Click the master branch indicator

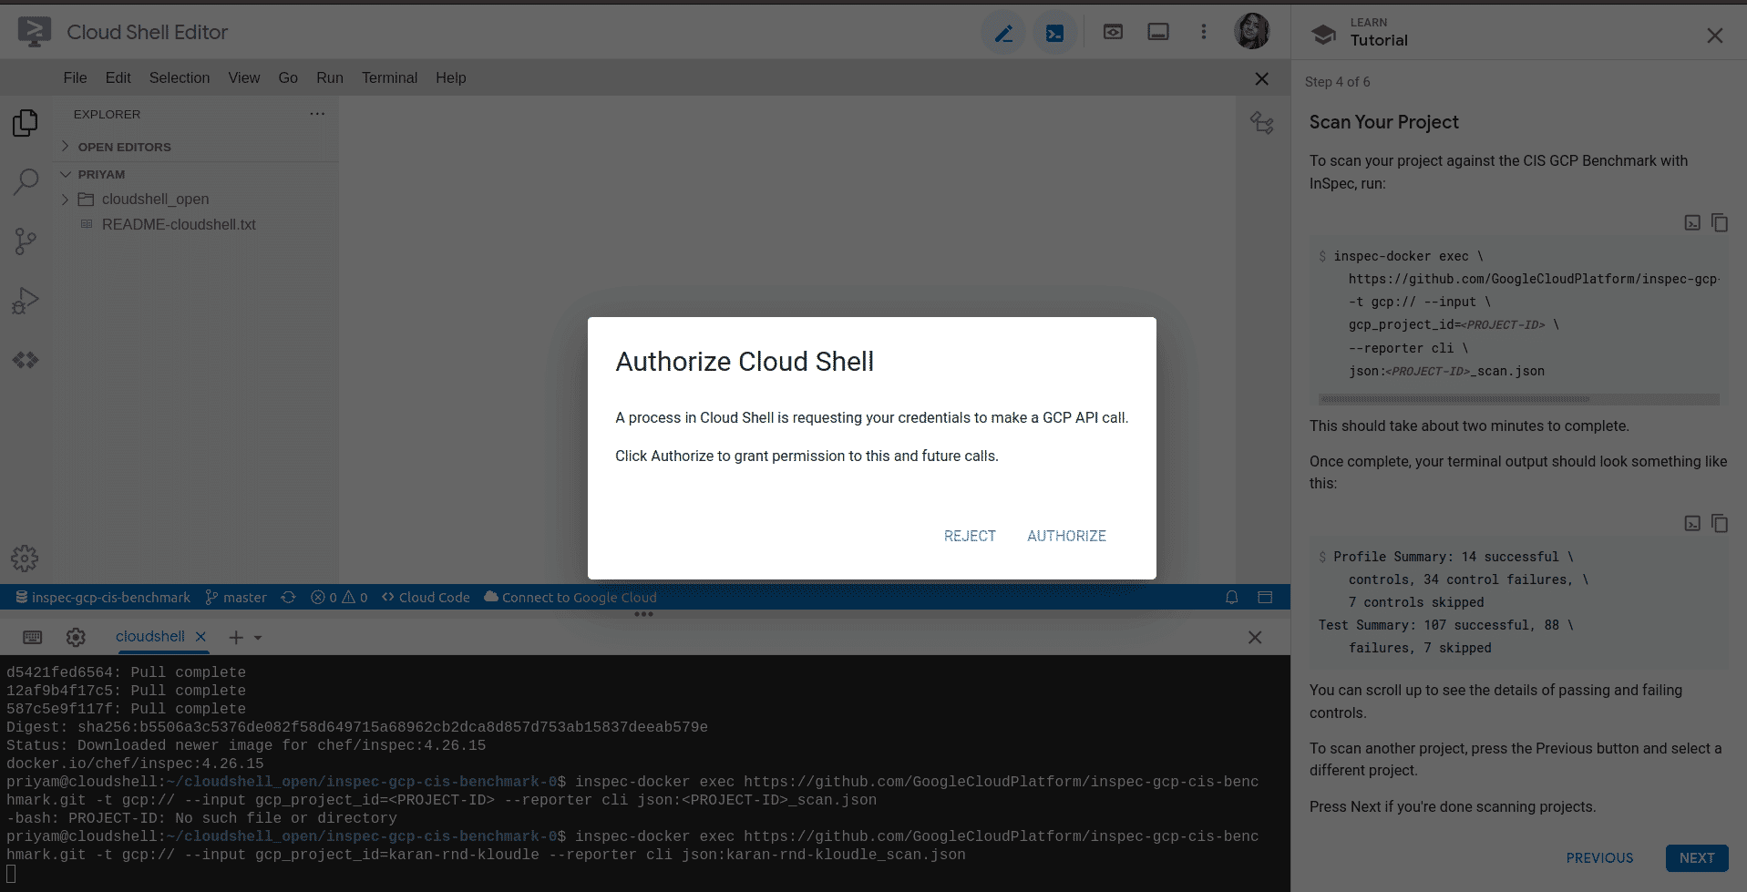[x=236, y=597]
